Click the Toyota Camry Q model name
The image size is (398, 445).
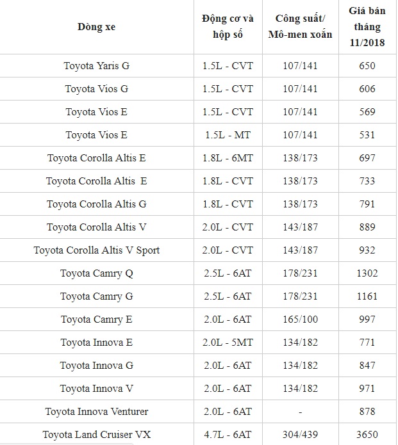pyautogui.click(x=97, y=273)
